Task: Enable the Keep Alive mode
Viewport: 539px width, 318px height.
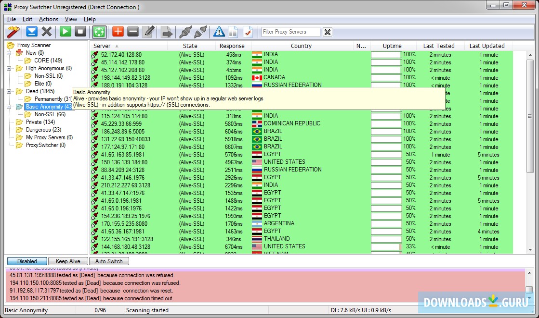Action: point(68,261)
